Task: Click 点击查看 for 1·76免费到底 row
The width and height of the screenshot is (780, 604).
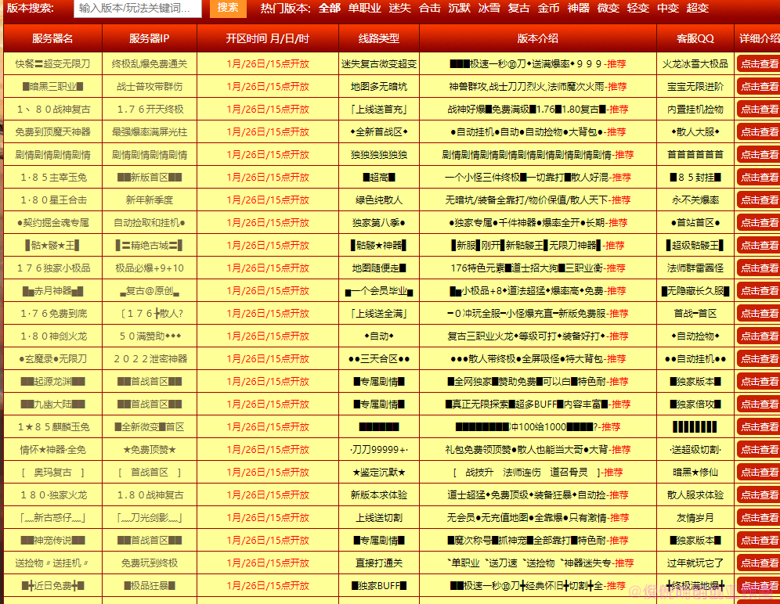Action: point(759,314)
